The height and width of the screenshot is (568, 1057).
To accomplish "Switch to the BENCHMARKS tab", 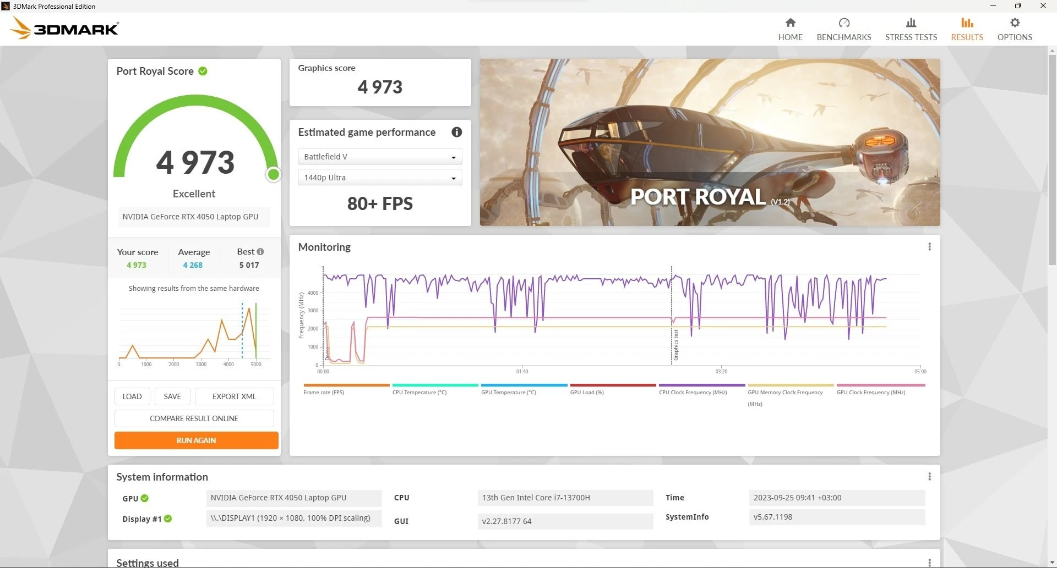I will pyautogui.click(x=844, y=37).
